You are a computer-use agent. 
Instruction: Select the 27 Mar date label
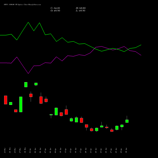click(20, 150)
